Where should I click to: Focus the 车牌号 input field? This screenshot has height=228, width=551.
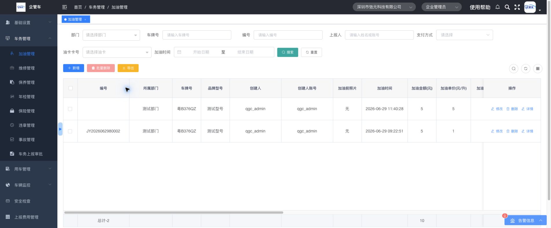pos(197,35)
